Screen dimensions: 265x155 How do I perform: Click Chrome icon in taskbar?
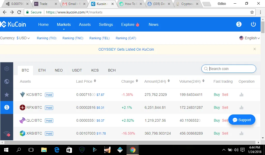pyautogui.click(x=133, y=150)
